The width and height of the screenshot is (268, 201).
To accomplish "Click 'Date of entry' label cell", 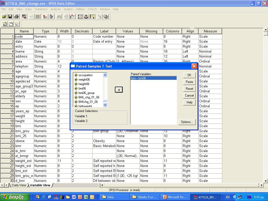I will pyautogui.click(x=104, y=42).
